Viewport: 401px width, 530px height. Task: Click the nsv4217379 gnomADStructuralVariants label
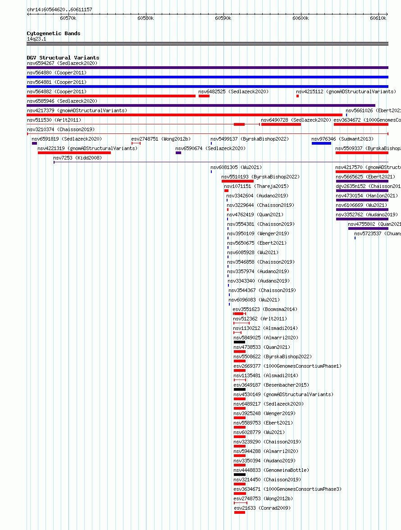coord(77,110)
